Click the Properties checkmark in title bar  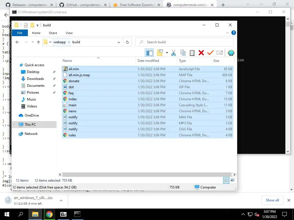pos(26,25)
